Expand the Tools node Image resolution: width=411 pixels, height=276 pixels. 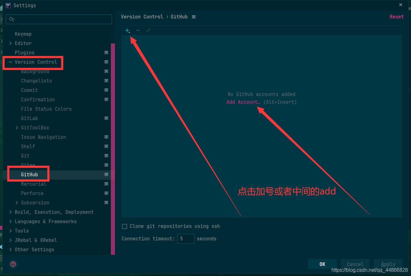(11, 231)
